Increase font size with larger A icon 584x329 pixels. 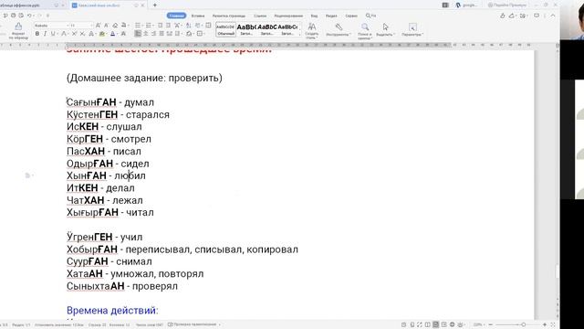(x=98, y=26)
